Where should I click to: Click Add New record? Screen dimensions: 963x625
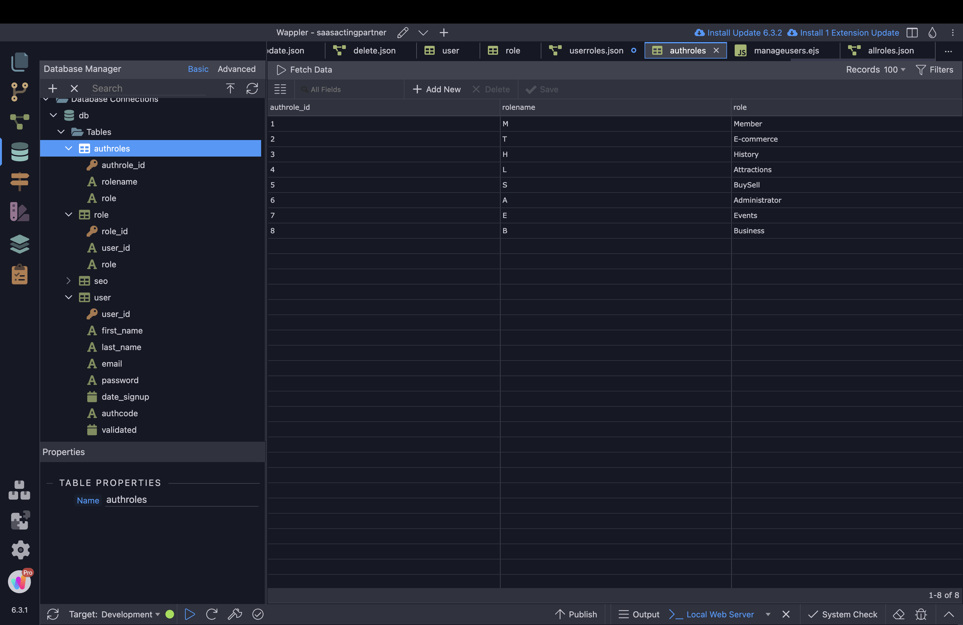click(x=437, y=89)
